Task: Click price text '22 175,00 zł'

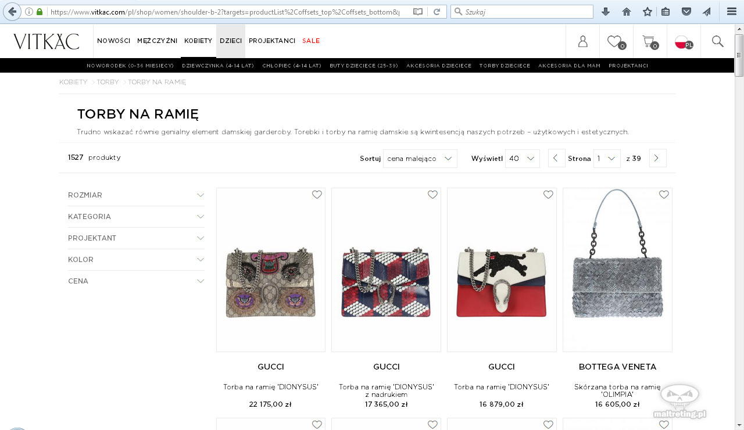Action: [x=270, y=404]
